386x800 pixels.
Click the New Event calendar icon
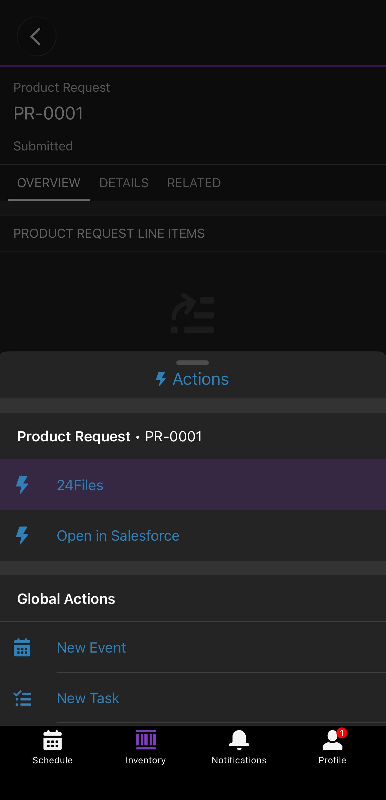(22, 647)
